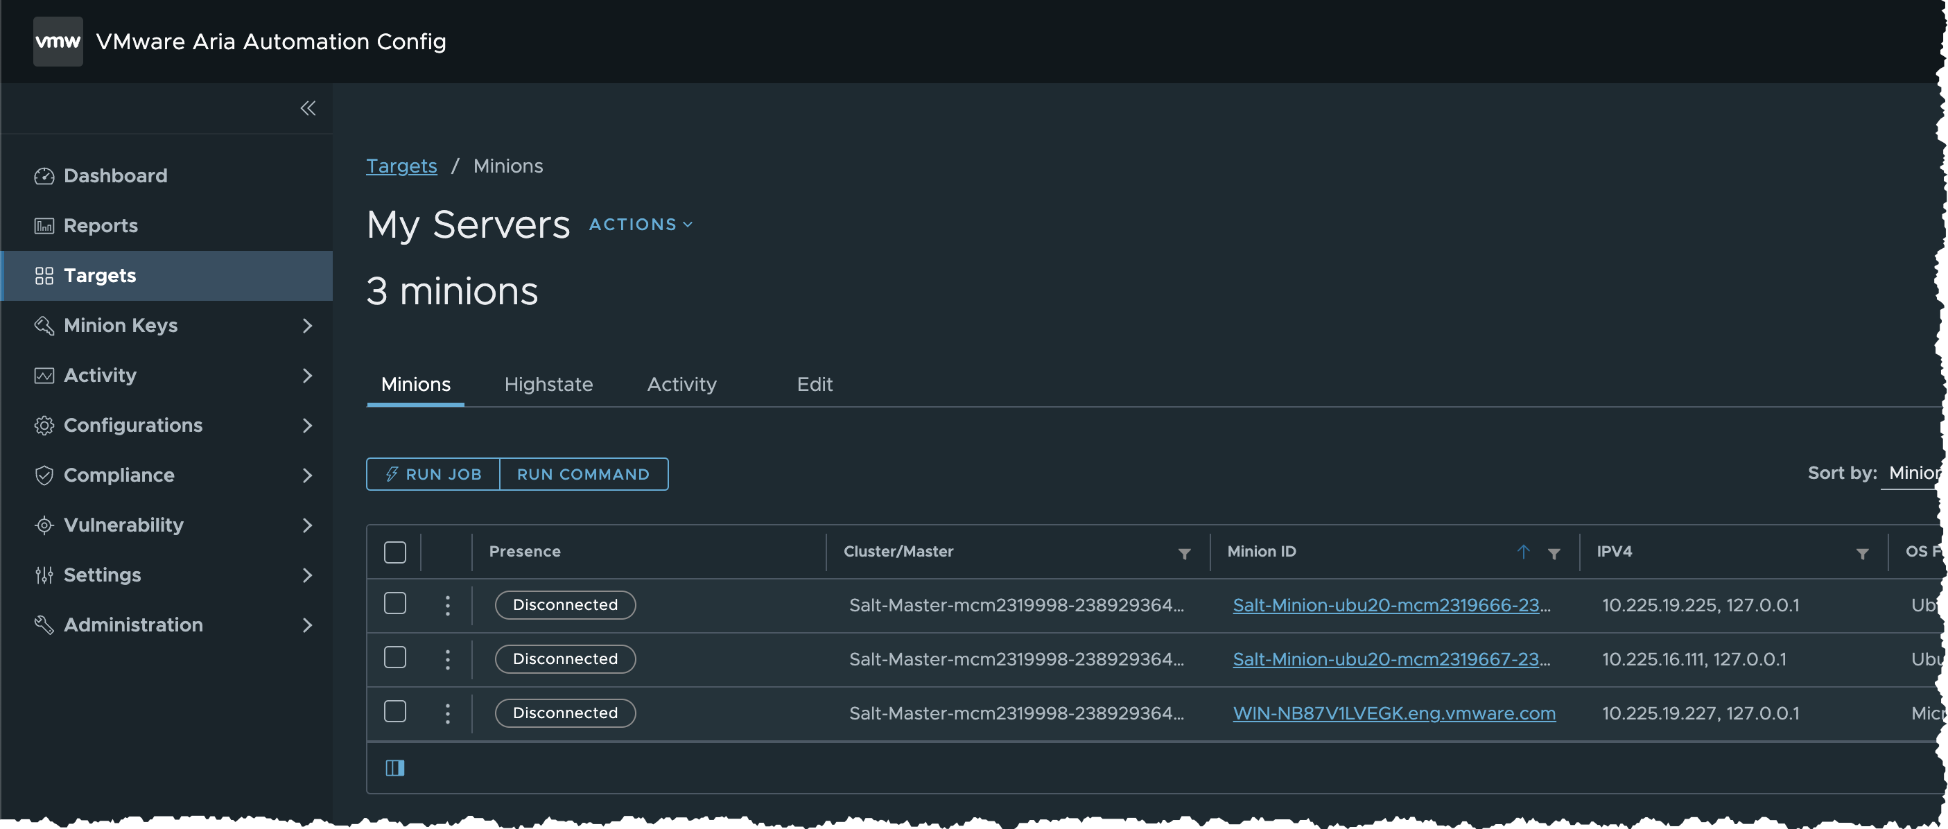Collapse the sidebar with double-chevron icon

(308, 108)
